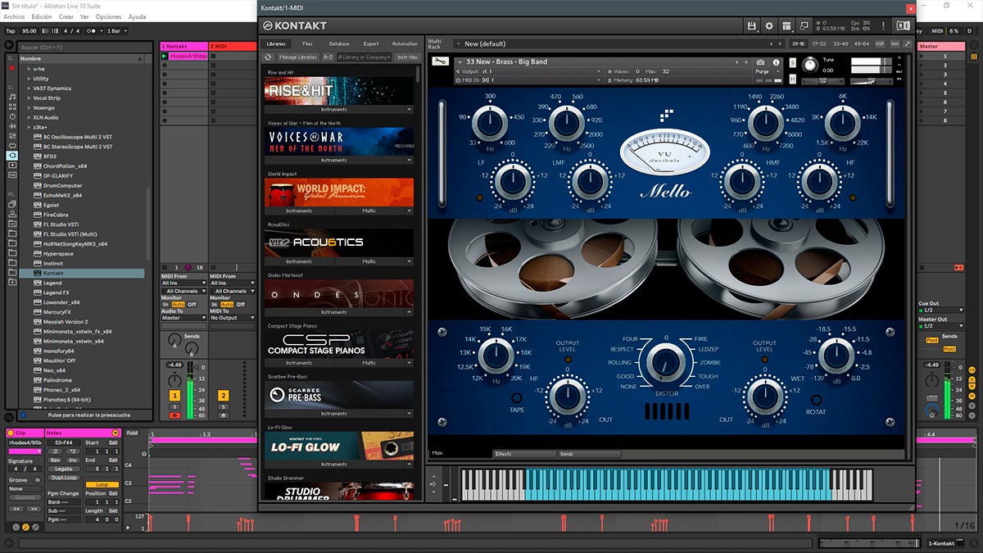Open the Edición menu
Image resolution: width=983 pixels, height=553 pixels.
pos(41,16)
